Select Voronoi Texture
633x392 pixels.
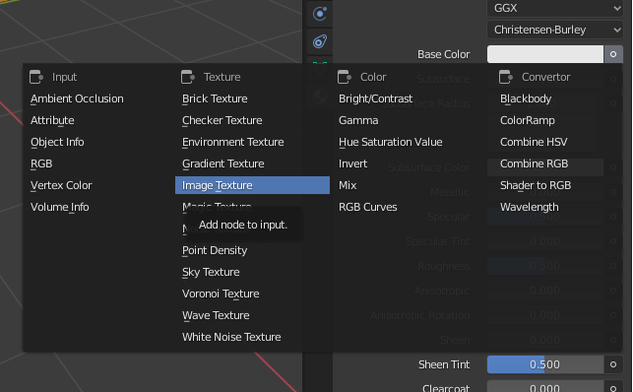pos(221,294)
